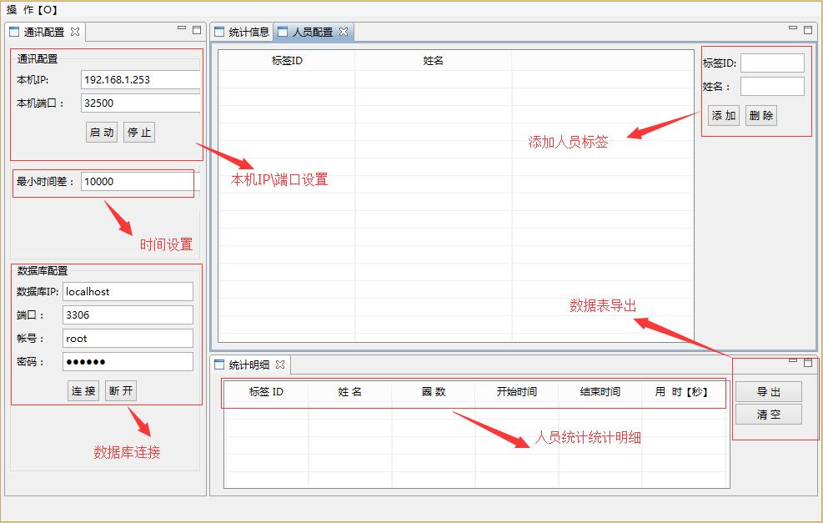
Task: Switch to the 统计信息 tab
Action: pyautogui.click(x=242, y=32)
